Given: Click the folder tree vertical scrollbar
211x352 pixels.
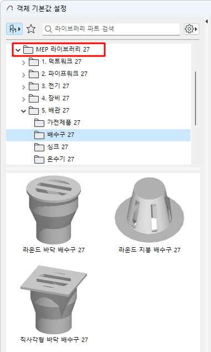Looking at the screenshot, I should click(x=195, y=98).
